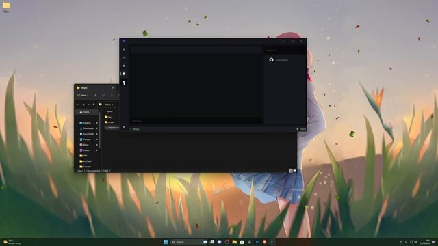Click the app logo in the title bar

point(123,41)
